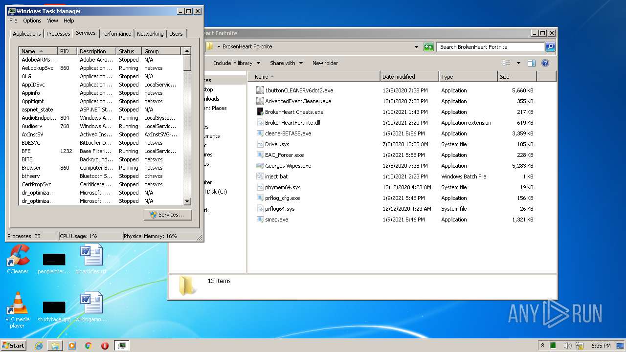Screen dimensions: 626x352
Task: Open Task Manager File menu
Action: [13, 21]
